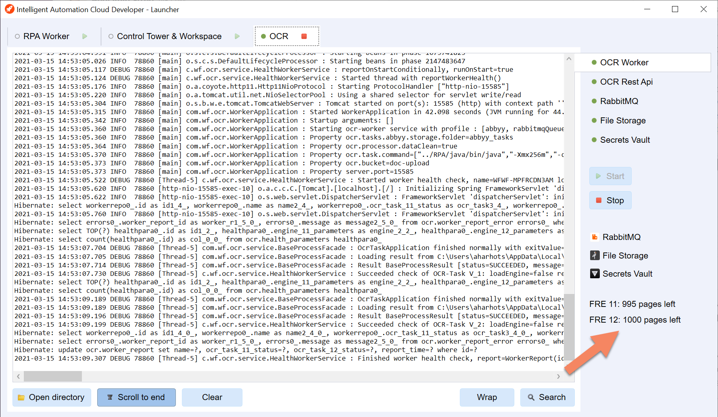This screenshot has width=718, height=417.
Task: Maximize the Launcher window
Action: 675,9
